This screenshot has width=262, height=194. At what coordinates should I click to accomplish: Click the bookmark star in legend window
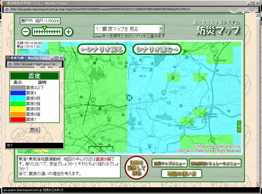point(59,64)
